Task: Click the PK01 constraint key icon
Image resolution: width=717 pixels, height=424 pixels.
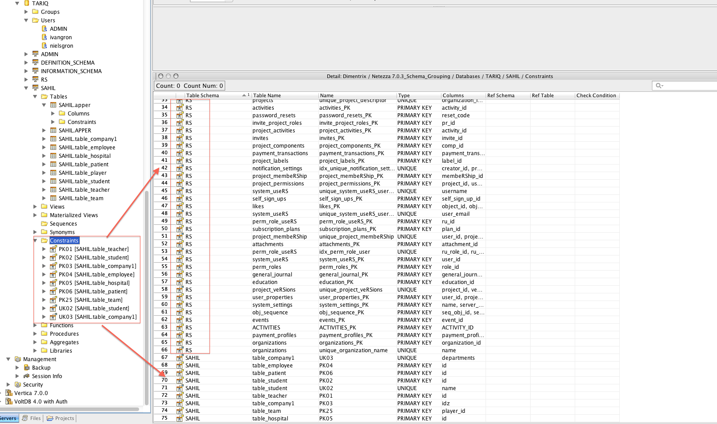Action: tap(54, 249)
